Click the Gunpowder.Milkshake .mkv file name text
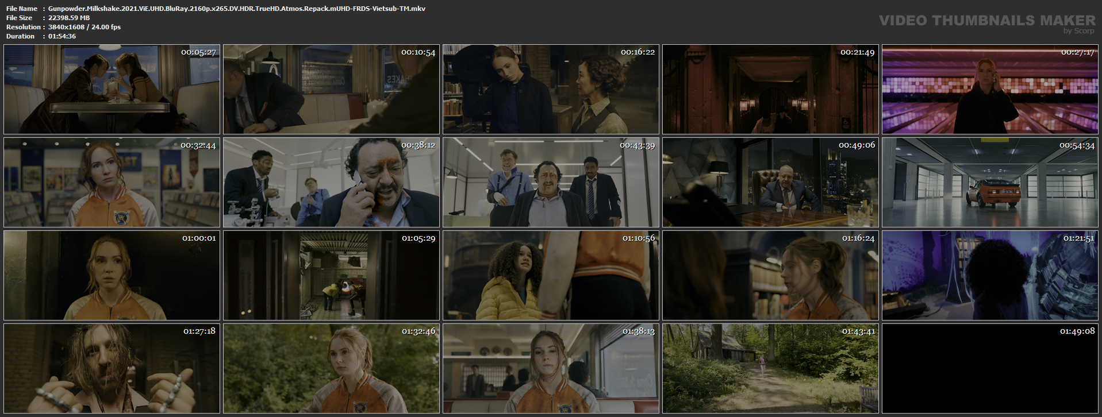The height and width of the screenshot is (417, 1102). click(x=237, y=9)
